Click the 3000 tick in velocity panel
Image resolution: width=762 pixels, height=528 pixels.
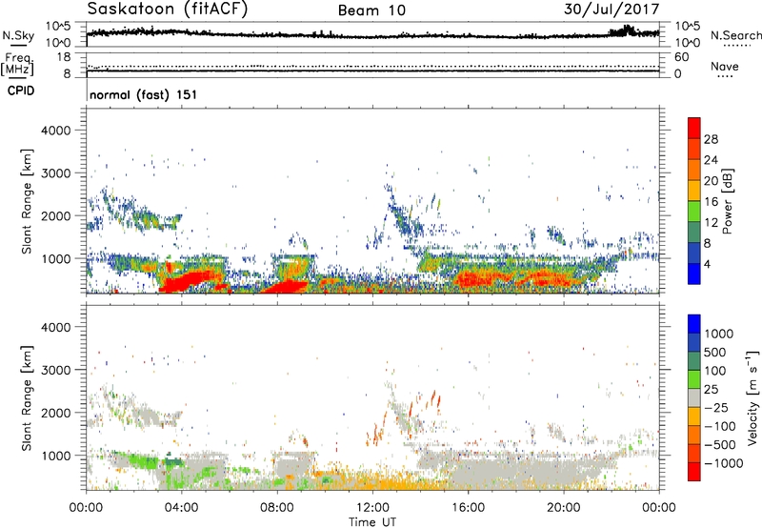(x=56, y=370)
